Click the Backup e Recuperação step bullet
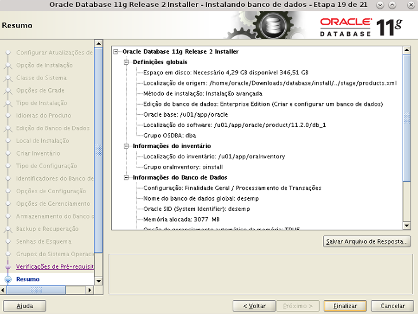Screen dimensions: 418x314 8,229
